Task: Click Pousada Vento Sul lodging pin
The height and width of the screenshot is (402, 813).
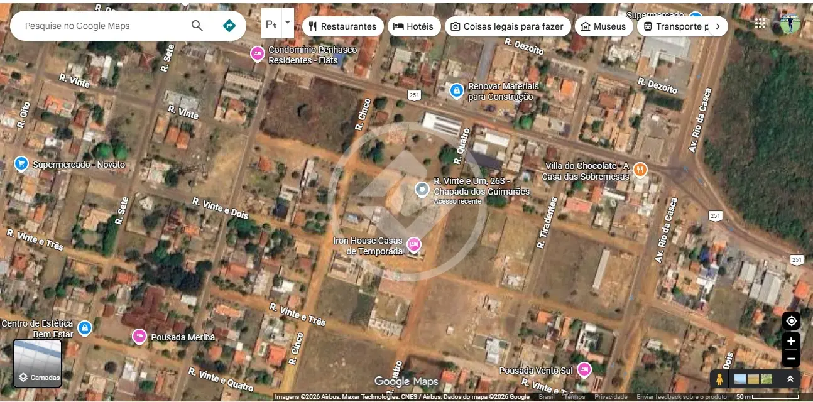Action: point(584,369)
